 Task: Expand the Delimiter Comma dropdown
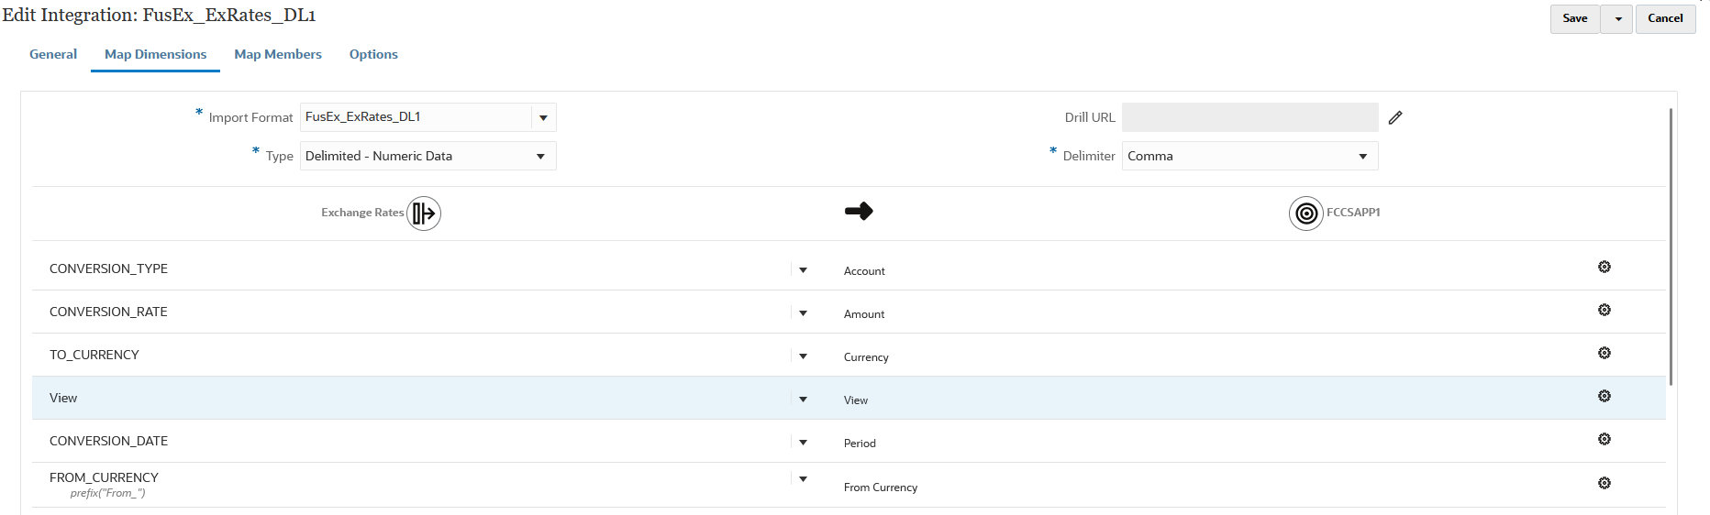1362,156
